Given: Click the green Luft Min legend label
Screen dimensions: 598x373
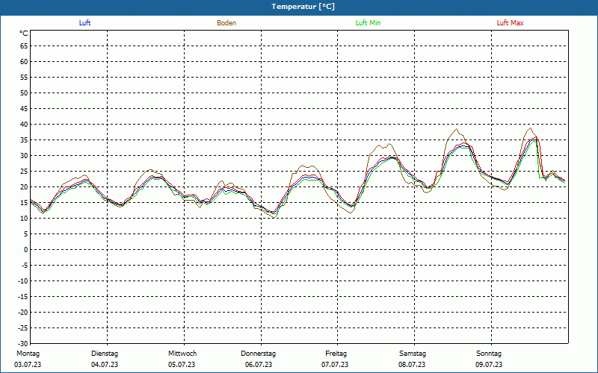Looking at the screenshot, I should [x=368, y=23].
